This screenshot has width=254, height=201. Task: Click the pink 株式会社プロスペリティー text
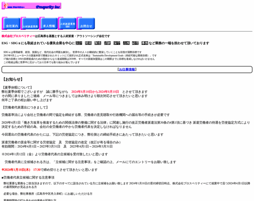18,36
